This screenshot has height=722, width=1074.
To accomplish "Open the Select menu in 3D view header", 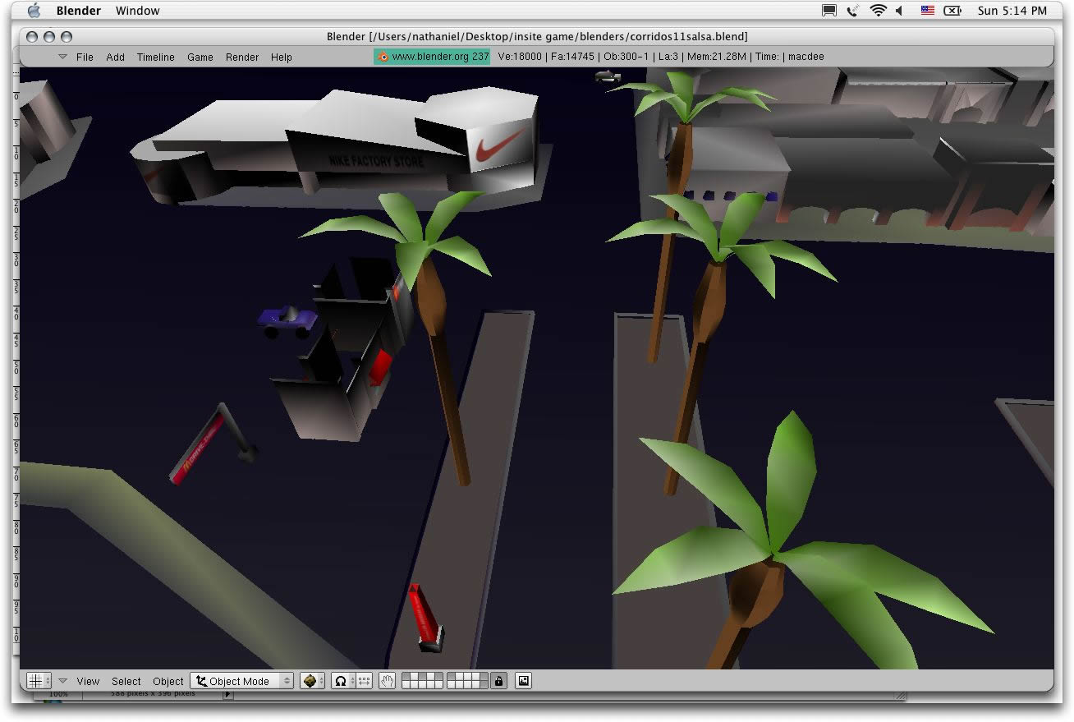I will coord(126,681).
